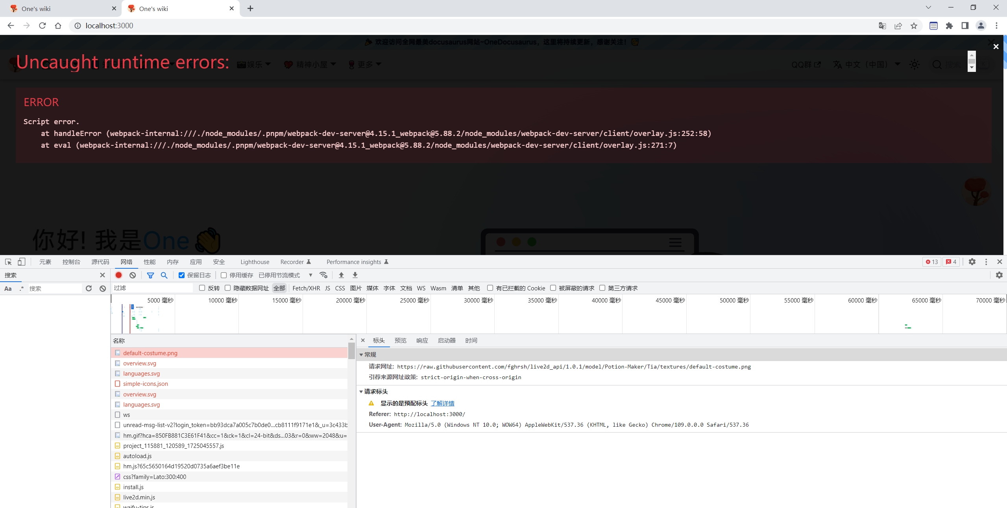Viewport: 1007px width, 508px height.
Task: Open Chrome tab search chevron
Action: point(928,7)
